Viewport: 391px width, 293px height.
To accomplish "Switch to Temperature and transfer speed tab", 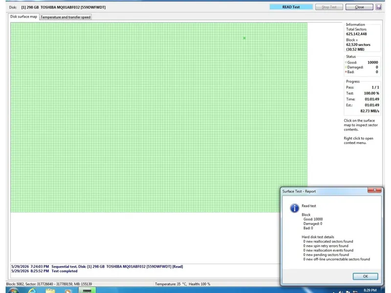I will (x=65, y=17).
